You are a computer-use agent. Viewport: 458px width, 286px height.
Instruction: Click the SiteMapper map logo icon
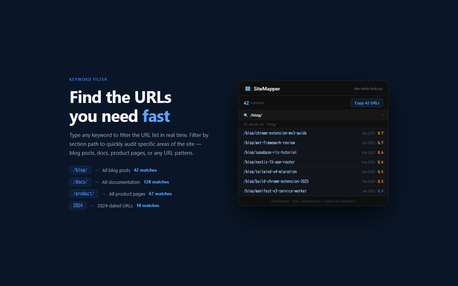pos(248,89)
